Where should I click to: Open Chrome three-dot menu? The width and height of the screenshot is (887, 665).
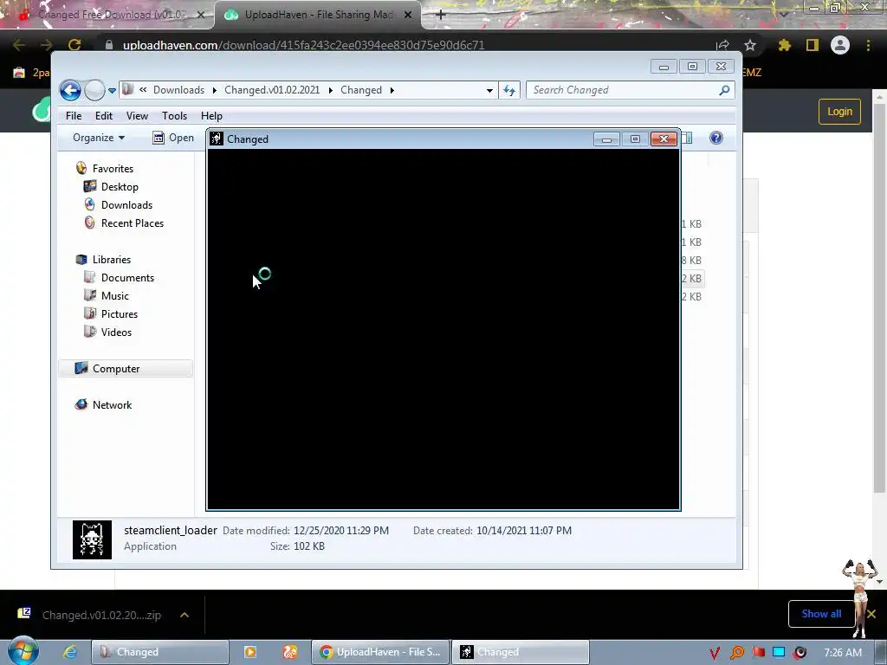pyautogui.click(x=868, y=45)
